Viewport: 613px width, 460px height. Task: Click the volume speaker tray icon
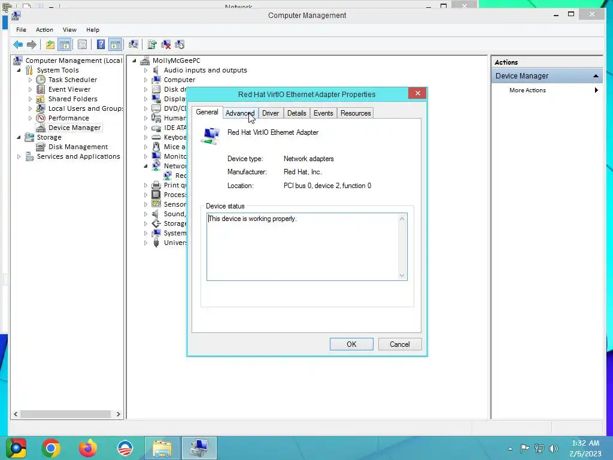(554, 449)
